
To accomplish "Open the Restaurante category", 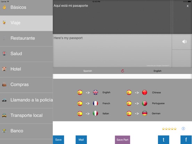I will tap(26, 39).
